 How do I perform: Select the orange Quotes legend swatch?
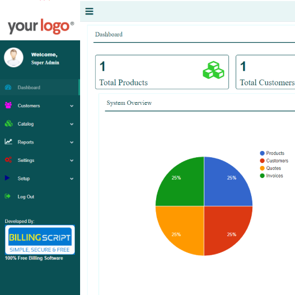tap(262, 168)
